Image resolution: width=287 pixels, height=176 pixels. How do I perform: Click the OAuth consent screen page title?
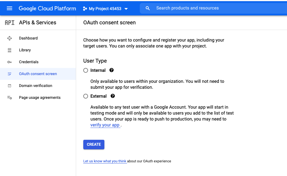tap(109, 23)
